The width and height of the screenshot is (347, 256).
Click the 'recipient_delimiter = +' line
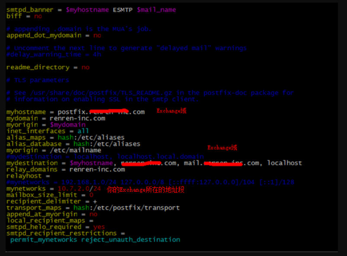point(52,202)
